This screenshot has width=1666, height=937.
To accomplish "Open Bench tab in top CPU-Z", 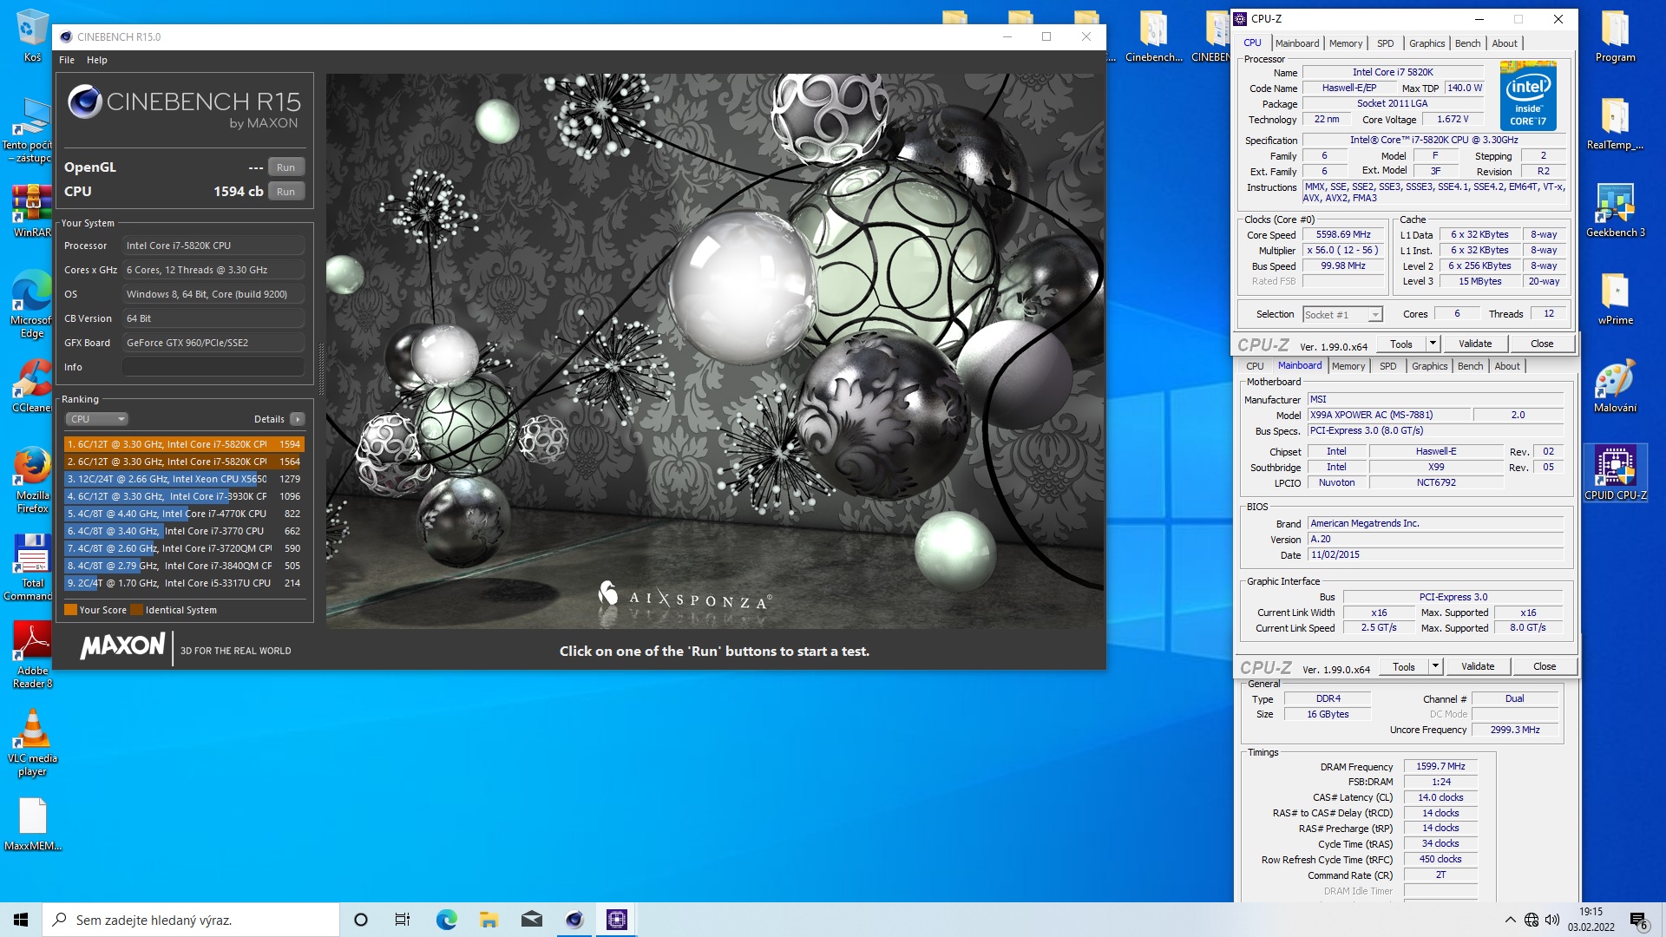I will pos(1467,43).
